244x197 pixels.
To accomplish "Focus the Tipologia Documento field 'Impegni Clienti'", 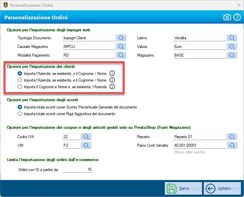I will coord(89,38).
